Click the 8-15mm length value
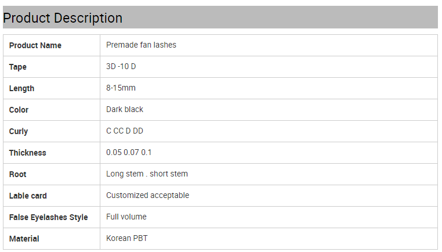Image resolution: width=442 pixels, height=252 pixels. point(121,88)
